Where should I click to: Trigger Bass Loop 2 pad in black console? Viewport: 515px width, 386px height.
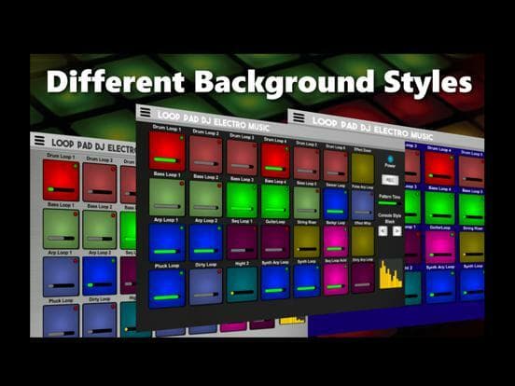point(205,199)
